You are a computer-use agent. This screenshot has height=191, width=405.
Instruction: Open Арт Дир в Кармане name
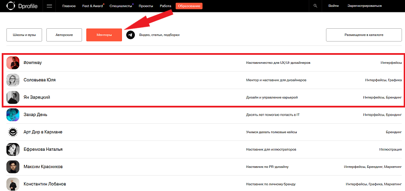tap(43, 132)
